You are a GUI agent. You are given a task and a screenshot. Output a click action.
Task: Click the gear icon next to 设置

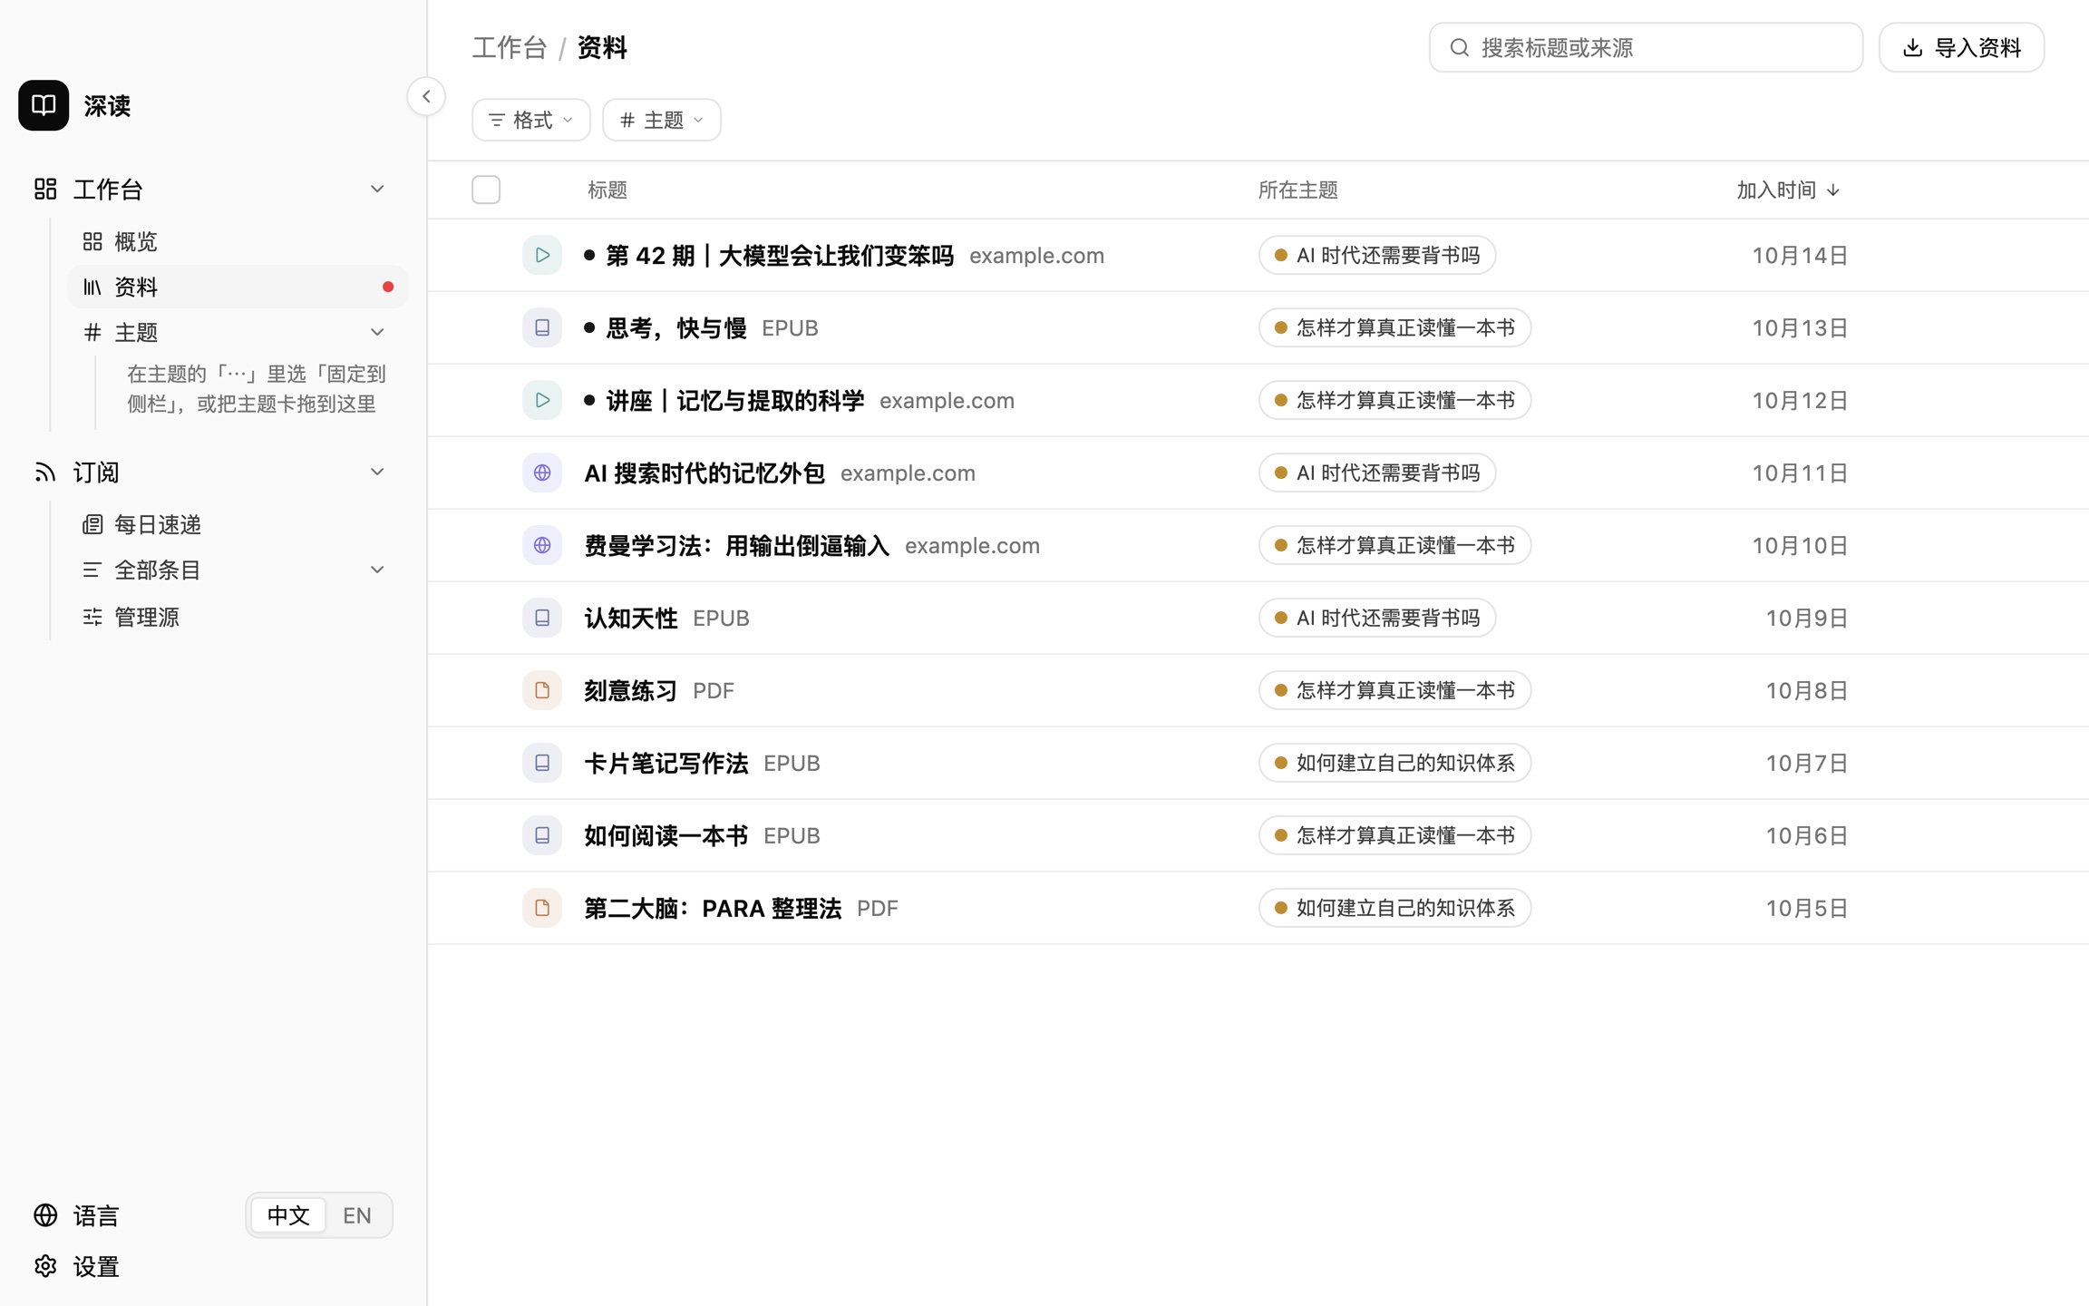(45, 1266)
